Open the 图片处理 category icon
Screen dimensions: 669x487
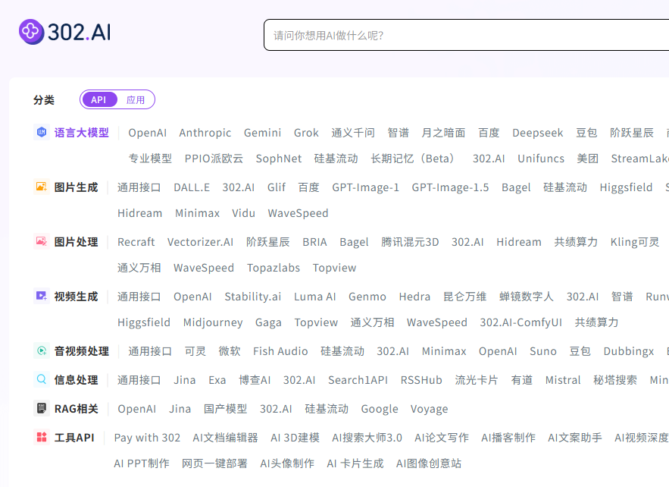tap(42, 242)
